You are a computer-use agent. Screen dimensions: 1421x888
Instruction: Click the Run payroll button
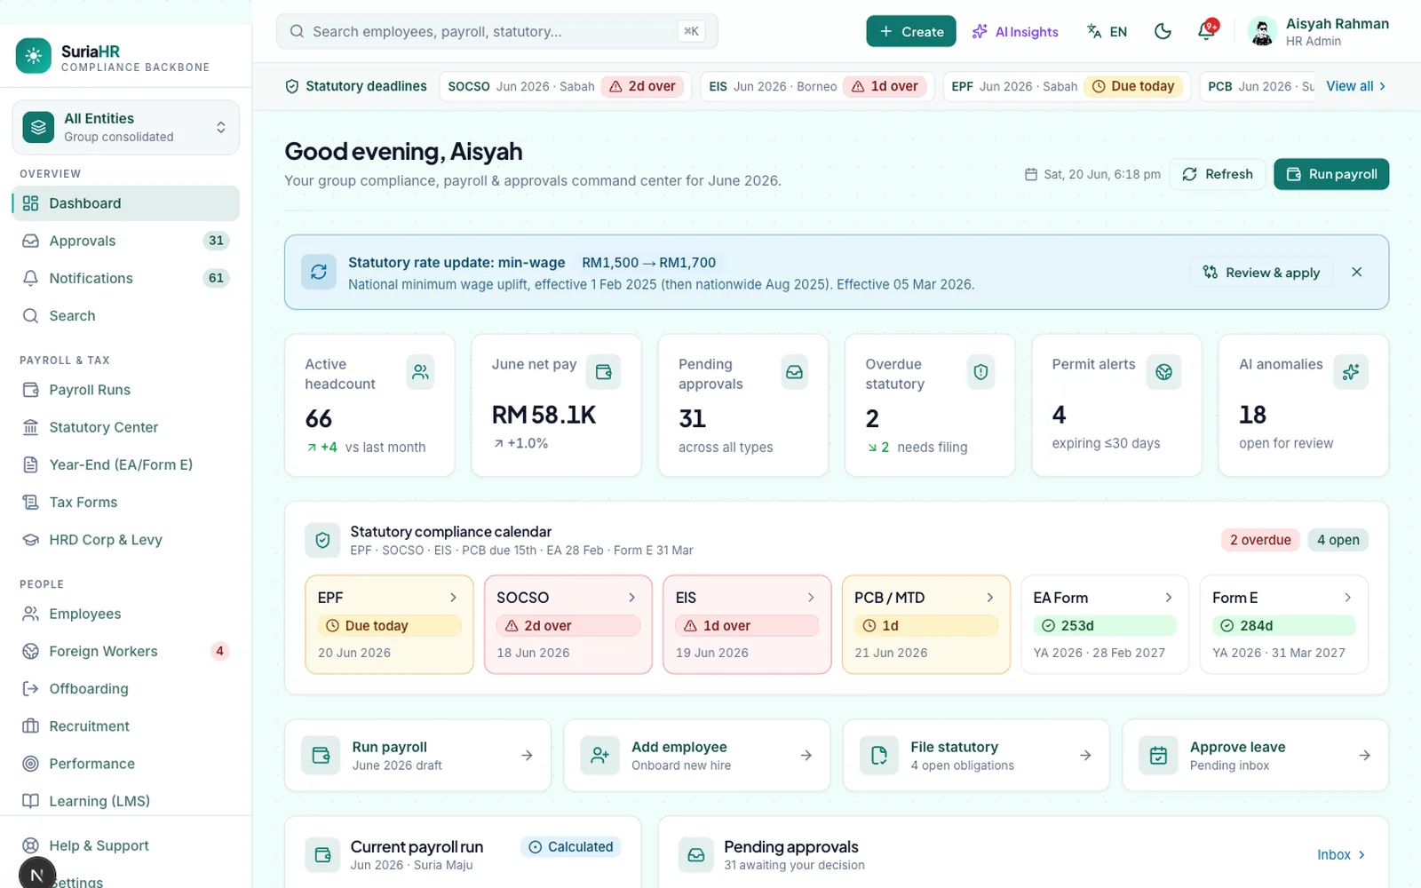click(x=1330, y=174)
